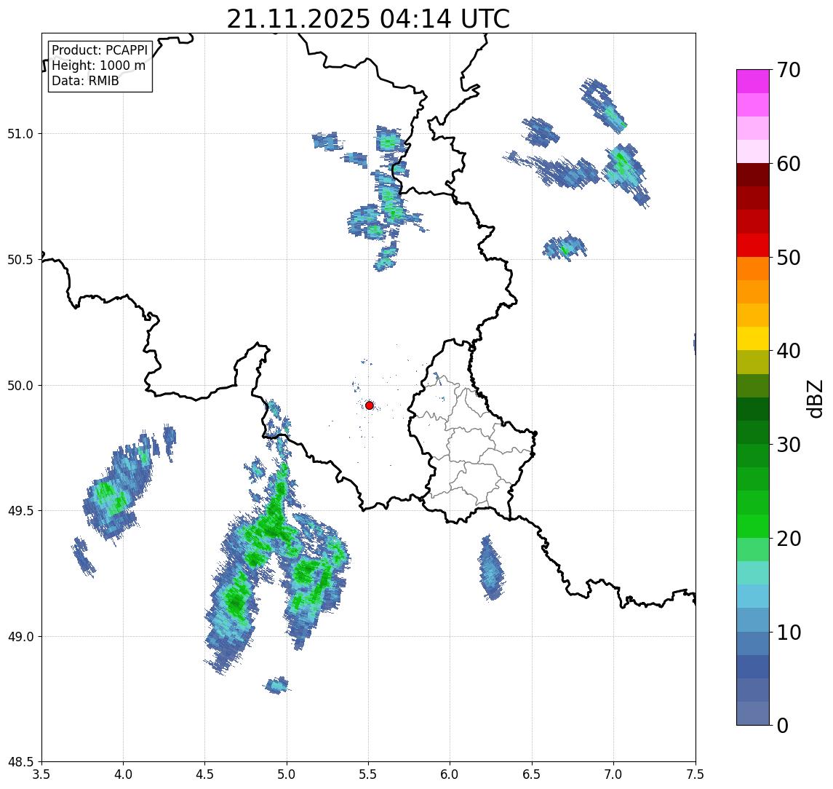Click the latitude axis label 51.0
833x789 pixels.
click(20, 134)
